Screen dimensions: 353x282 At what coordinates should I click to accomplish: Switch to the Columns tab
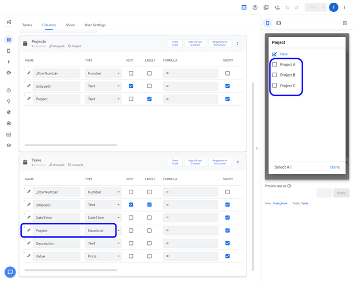pyautogui.click(x=49, y=25)
